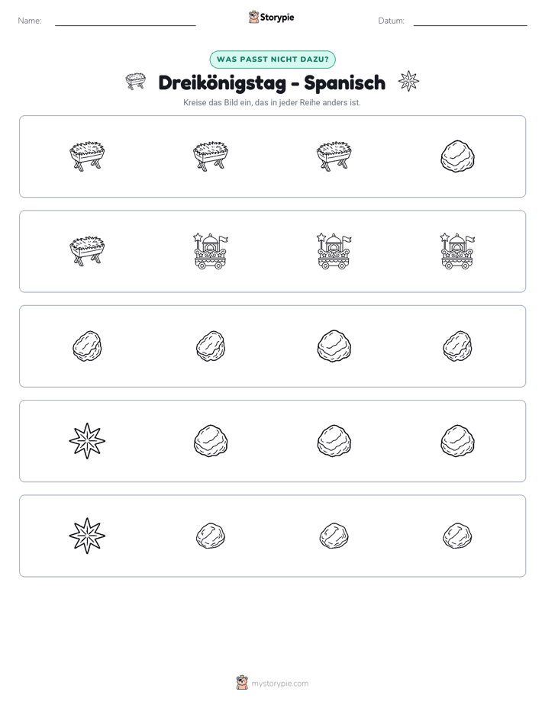This screenshot has height=705, width=545.
Task: Circle the star in the fourth row
Action: (x=87, y=441)
